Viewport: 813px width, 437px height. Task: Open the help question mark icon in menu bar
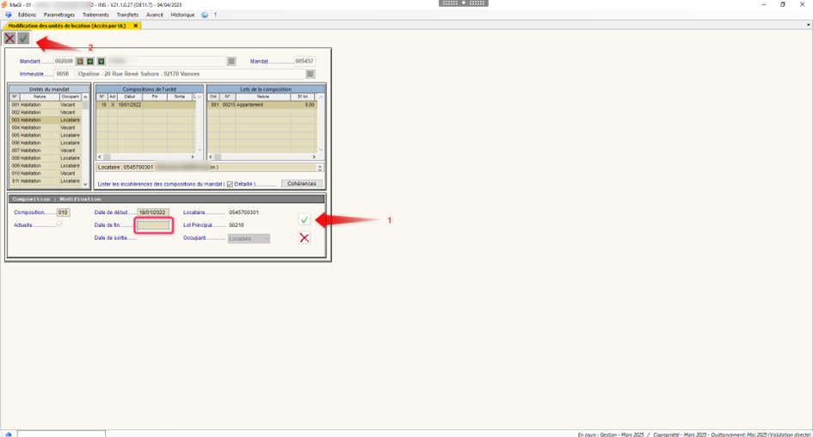tap(215, 15)
